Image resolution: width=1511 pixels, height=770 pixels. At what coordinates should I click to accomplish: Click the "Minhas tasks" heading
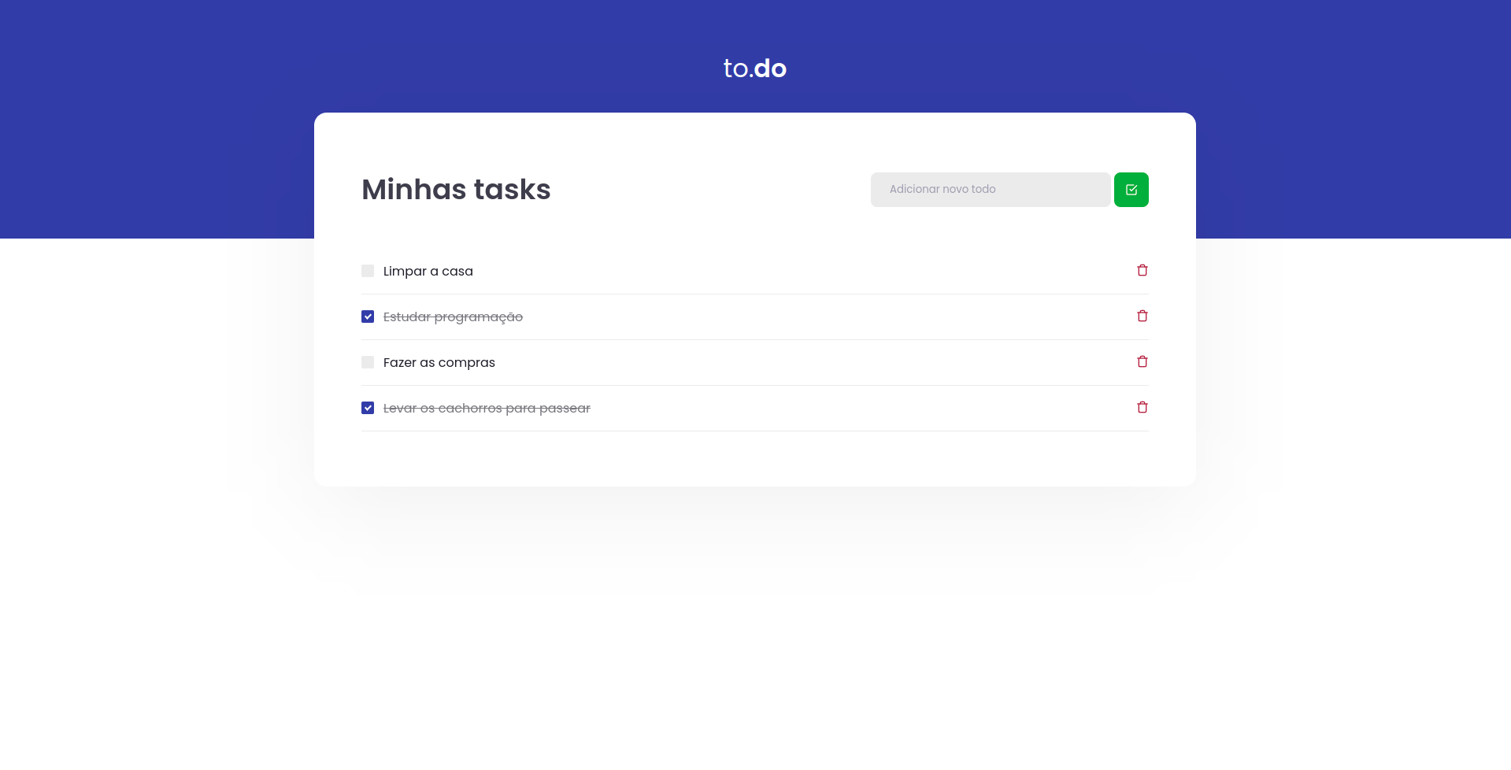(x=455, y=189)
